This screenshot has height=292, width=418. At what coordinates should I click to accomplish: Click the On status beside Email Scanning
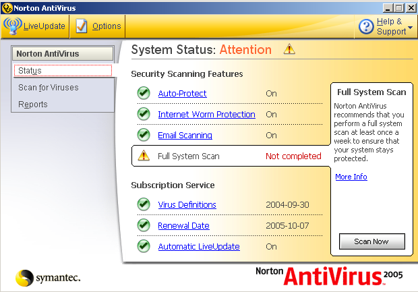click(x=272, y=135)
